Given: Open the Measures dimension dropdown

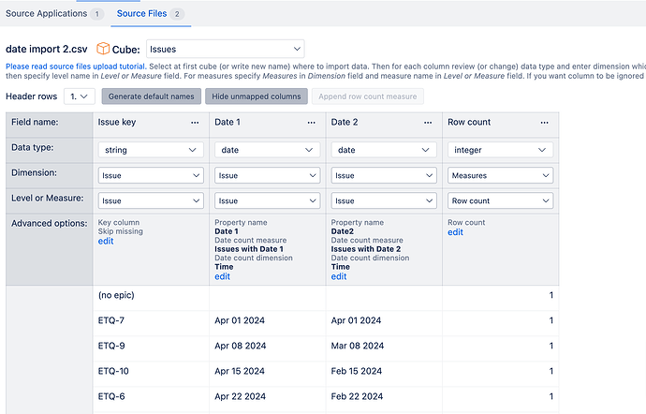Looking at the screenshot, I should pos(501,175).
